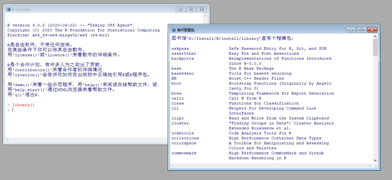This screenshot has width=392, height=180.
Task: Click 'Functions for Classification' description
Action: point(264,103)
